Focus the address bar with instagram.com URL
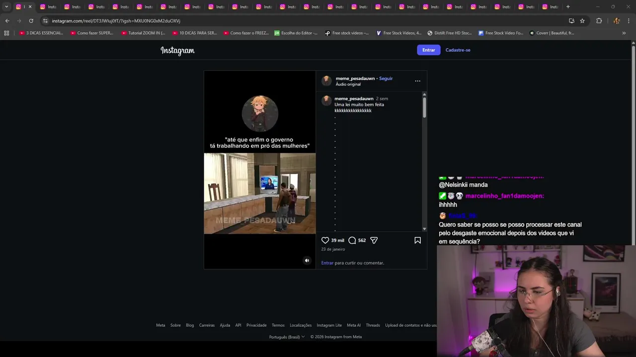The height and width of the screenshot is (357, 636). [x=298, y=21]
